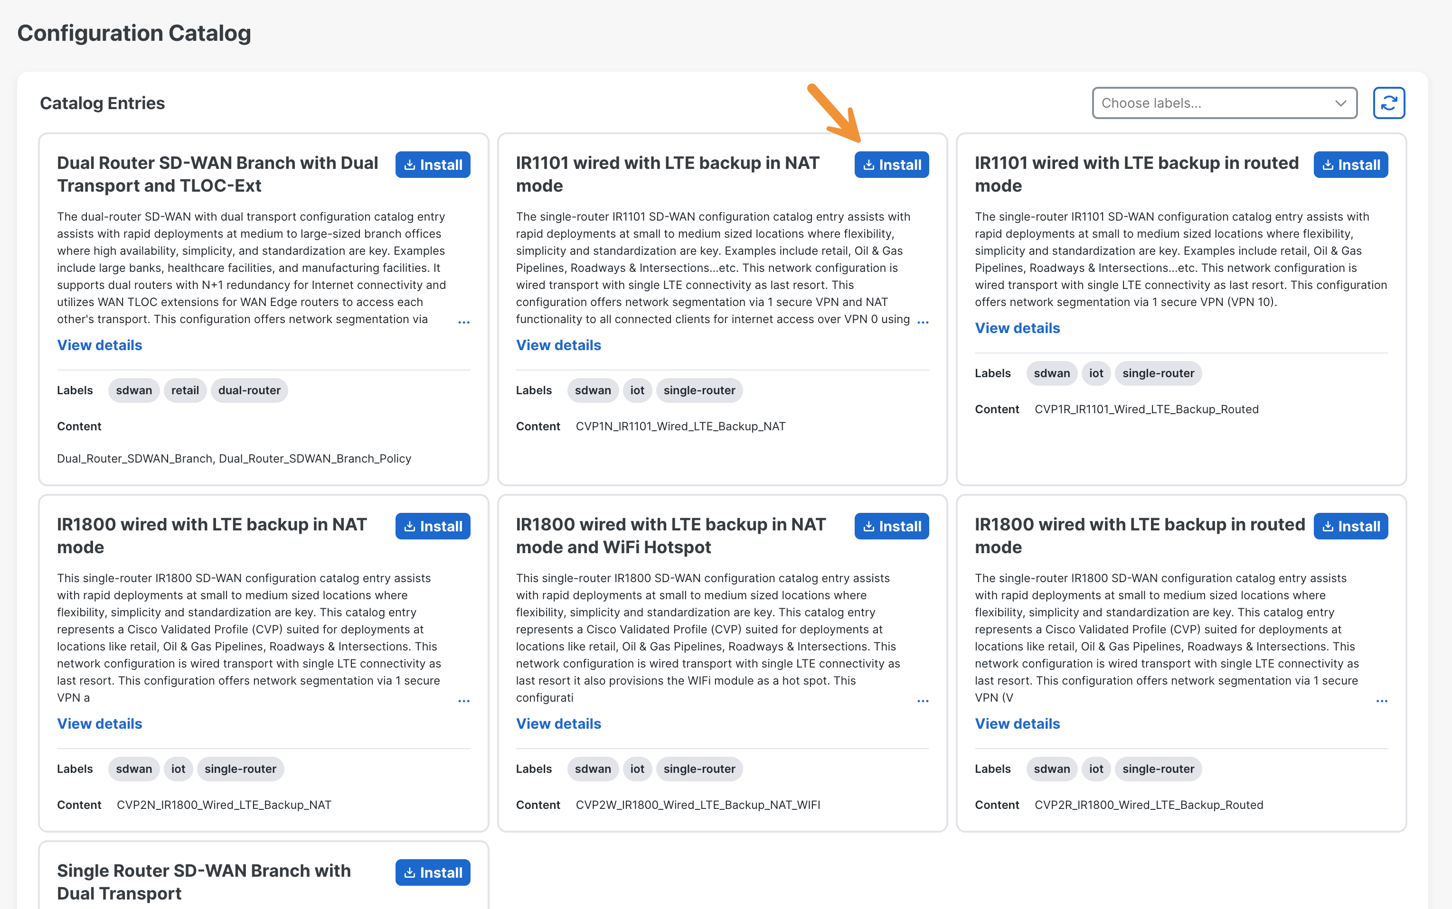Image resolution: width=1452 pixels, height=909 pixels.
Task: Click single-router label on IR1101 routed card
Action: point(1158,373)
